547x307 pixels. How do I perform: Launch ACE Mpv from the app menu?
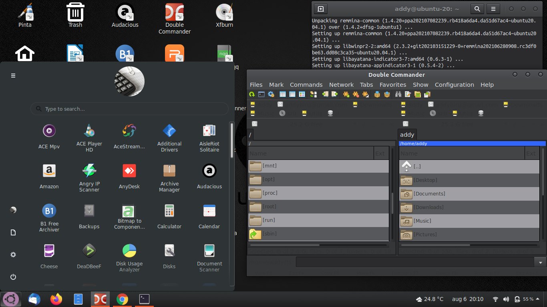[x=49, y=136]
